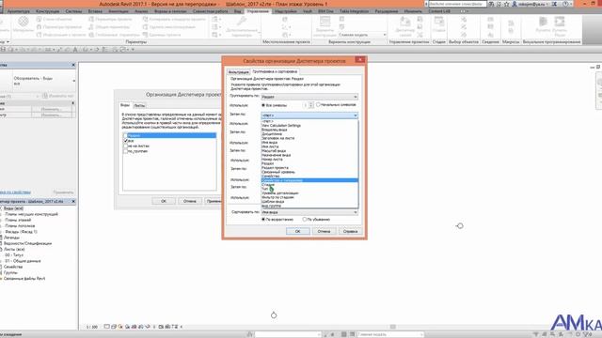Click Отмена in browser properties dialog

pos(324,231)
